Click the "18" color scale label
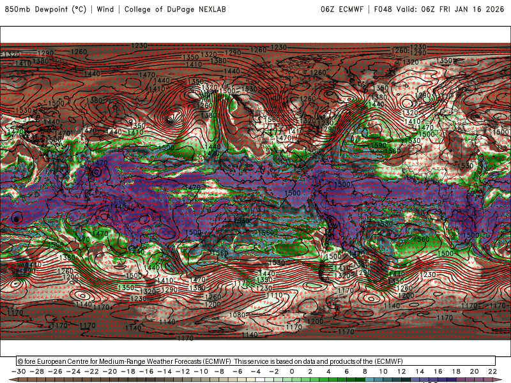This screenshot has width=511, height=383. click(456, 372)
